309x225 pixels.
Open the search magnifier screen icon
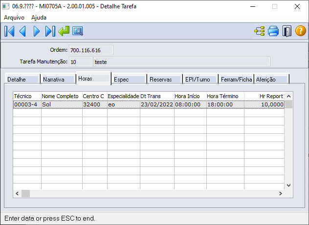(x=78, y=31)
